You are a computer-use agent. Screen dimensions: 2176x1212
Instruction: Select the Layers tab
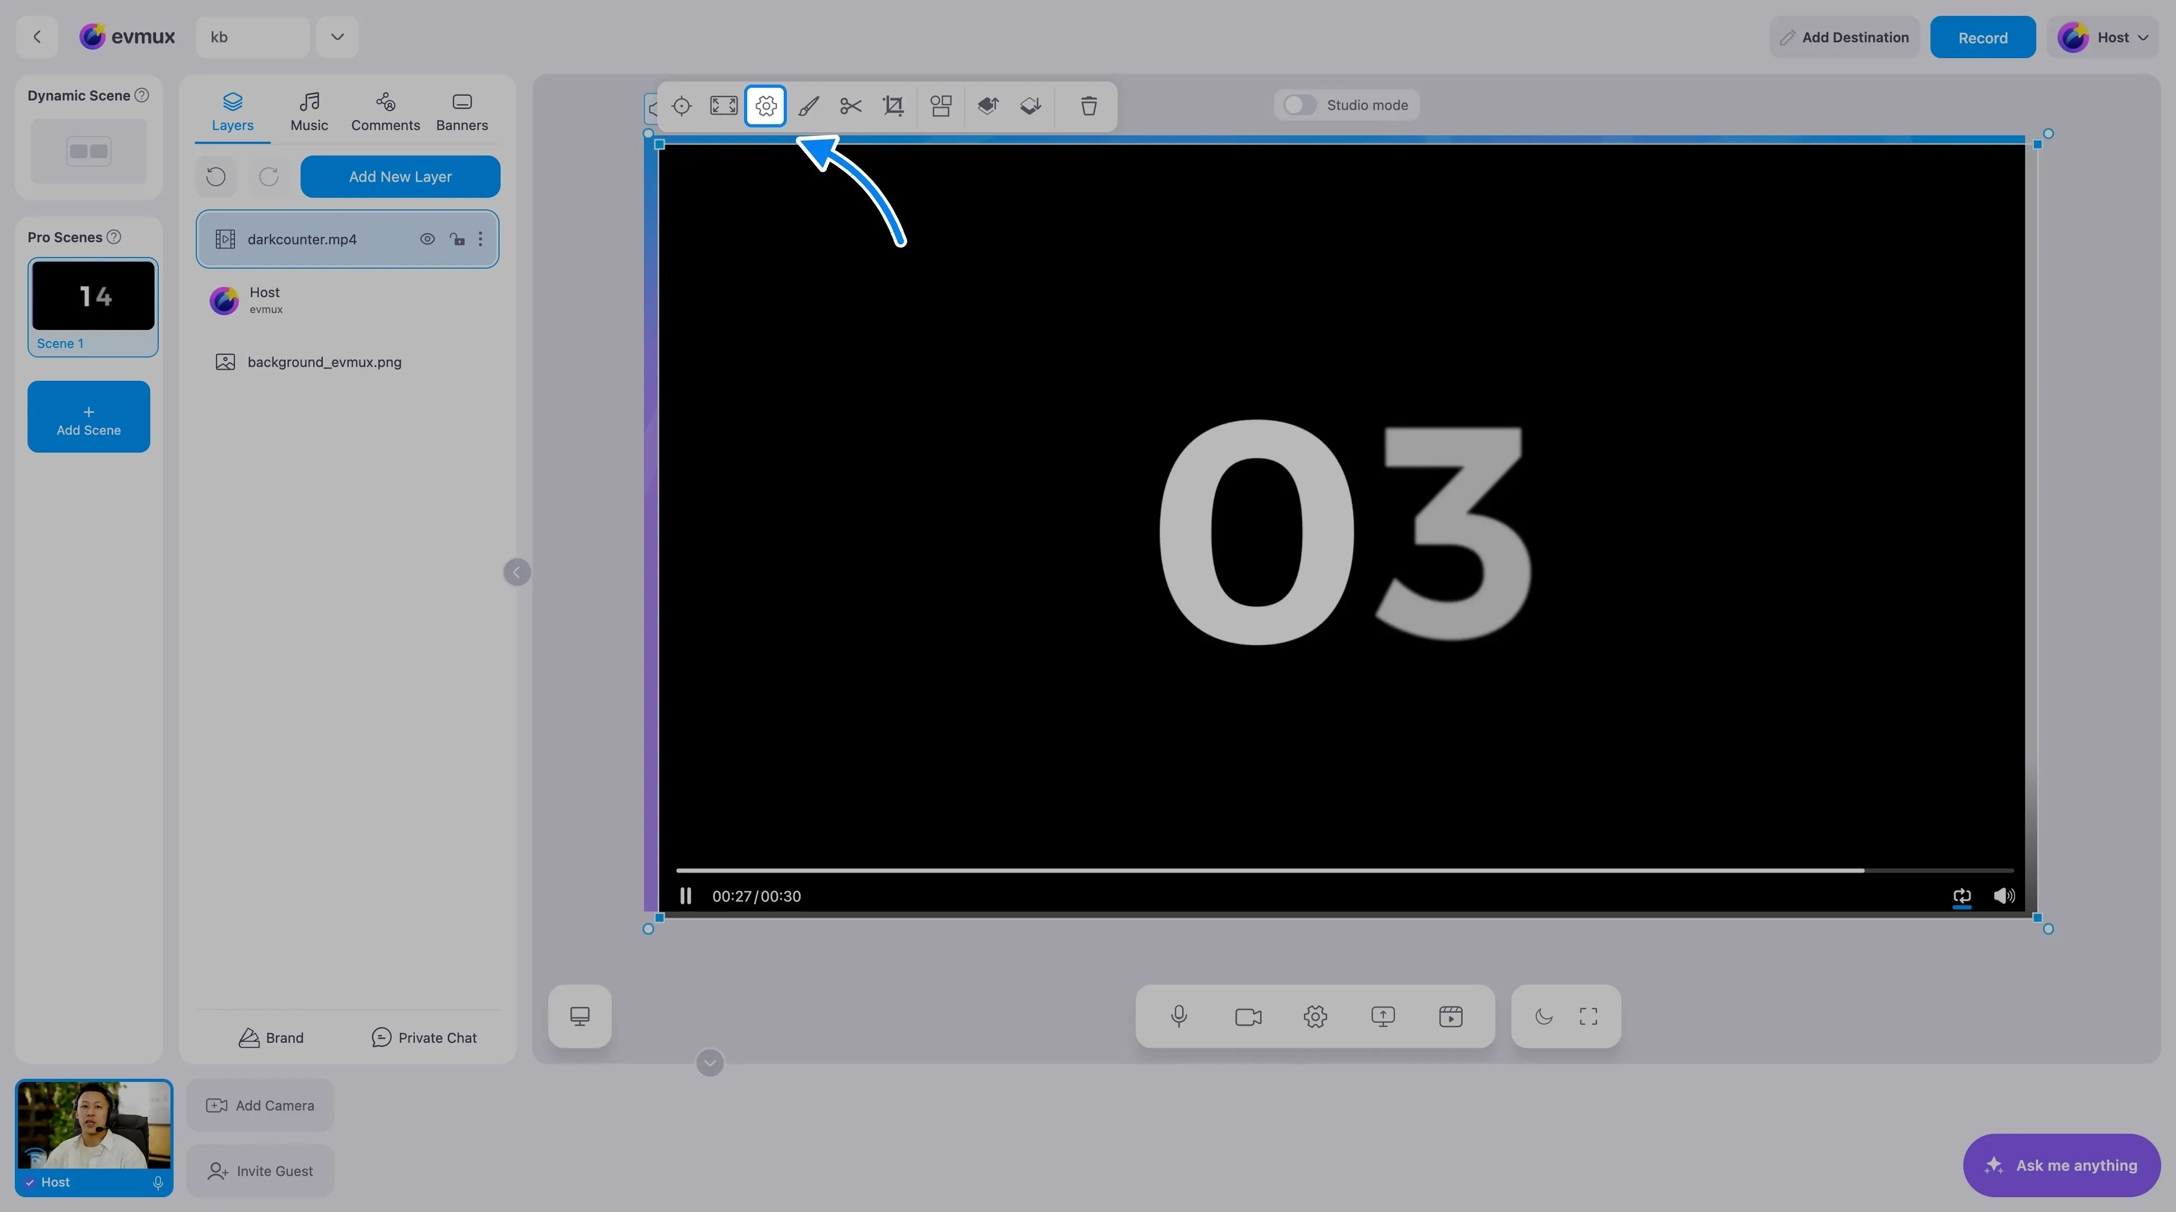tap(232, 112)
